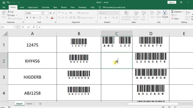Click the Insert Function fx icon
This screenshot has height=108, width=193.
(34, 27)
